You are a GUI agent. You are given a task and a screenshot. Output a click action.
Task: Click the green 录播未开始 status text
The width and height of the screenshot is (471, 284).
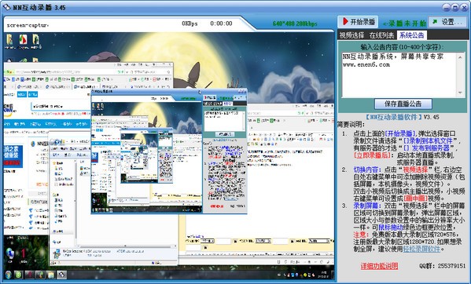404,23
